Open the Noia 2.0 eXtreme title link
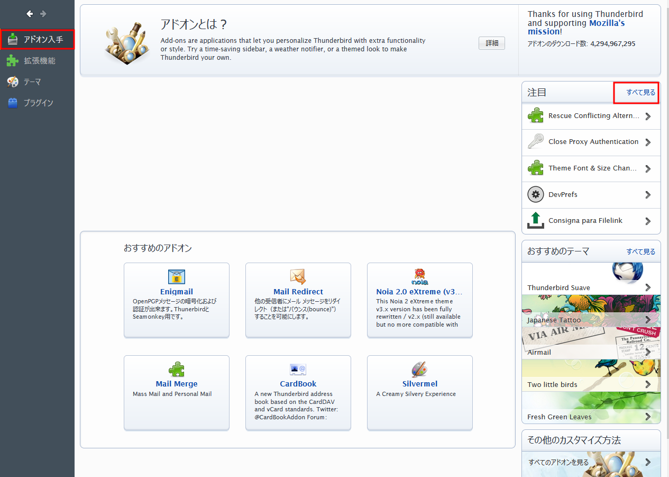669x477 pixels. point(419,292)
